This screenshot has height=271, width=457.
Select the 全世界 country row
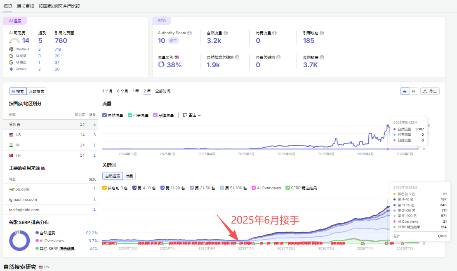click(x=51, y=125)
